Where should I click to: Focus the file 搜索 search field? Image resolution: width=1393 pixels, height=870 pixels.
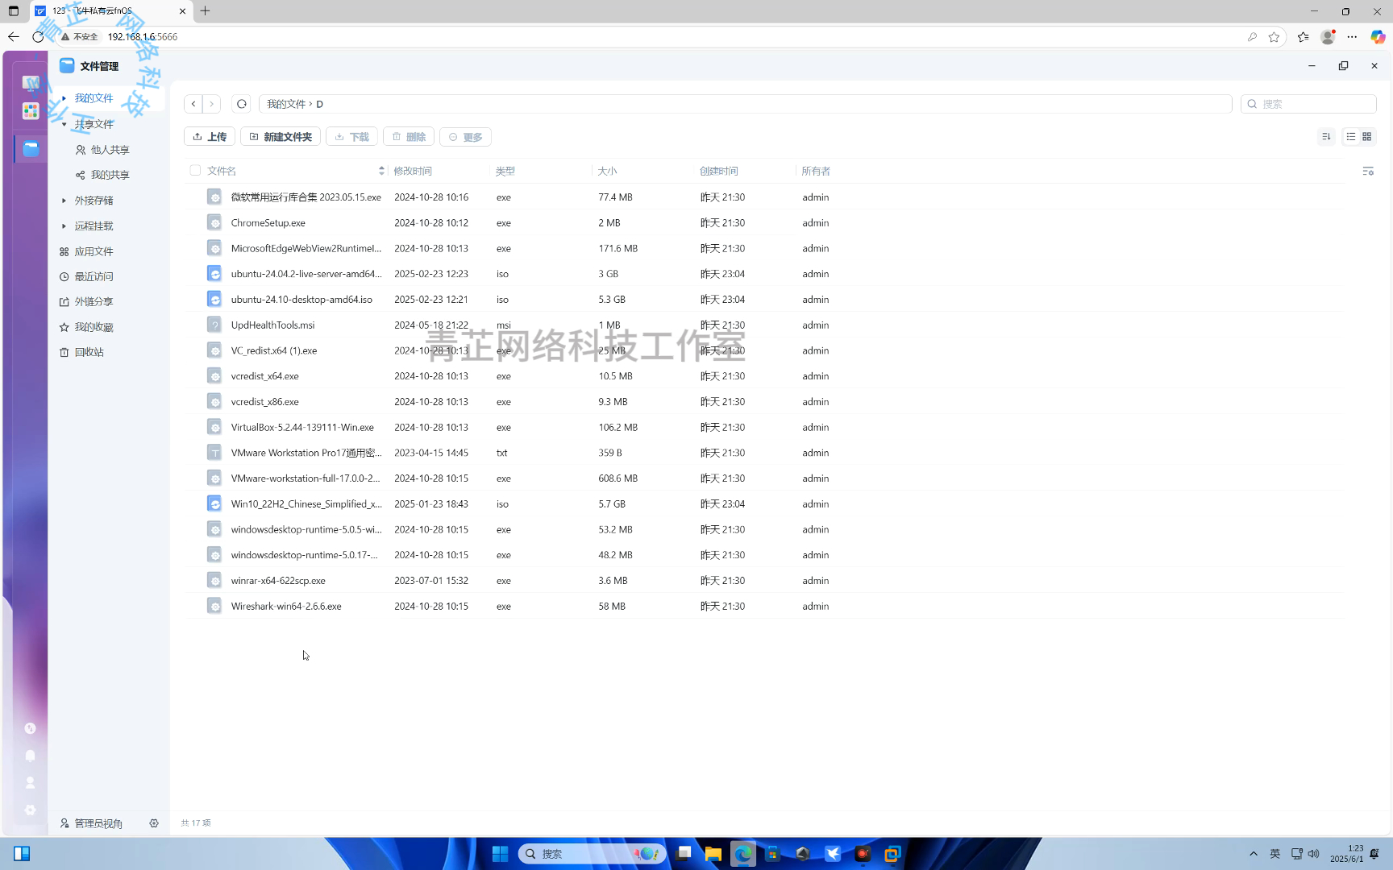tap(1308, 104)
